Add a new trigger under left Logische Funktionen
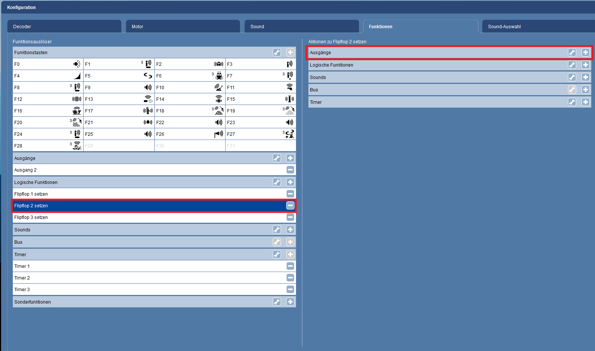Screen dimensions: 595x351 pyautogui.click(x=290, y=182)
